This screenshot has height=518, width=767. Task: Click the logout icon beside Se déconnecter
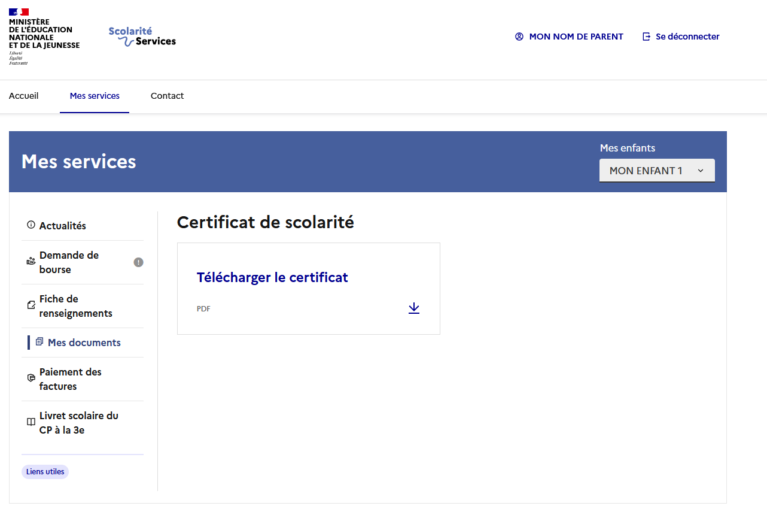click(646, 37)
